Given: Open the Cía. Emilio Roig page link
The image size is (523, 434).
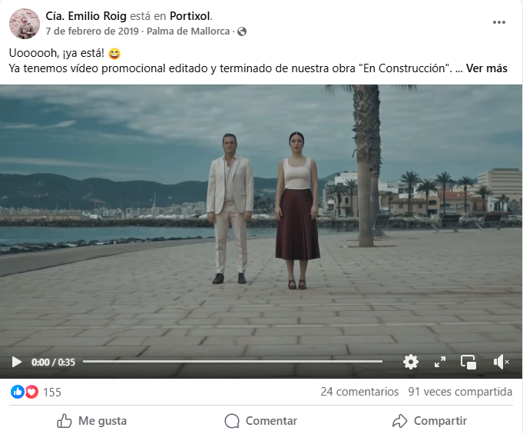Looking at the screenshot, I should tap(86, 16).
